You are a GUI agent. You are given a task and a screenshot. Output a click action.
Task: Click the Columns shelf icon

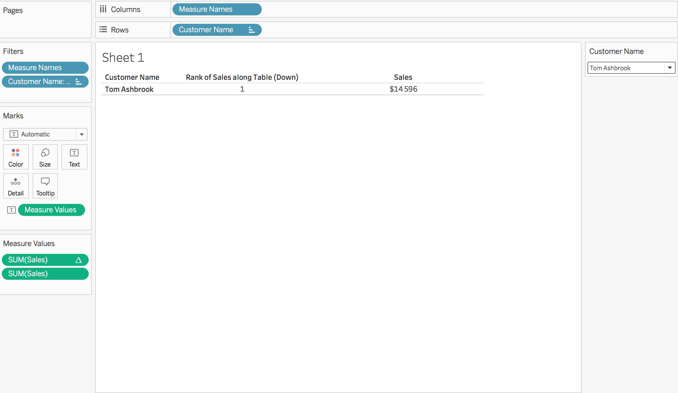103,9
